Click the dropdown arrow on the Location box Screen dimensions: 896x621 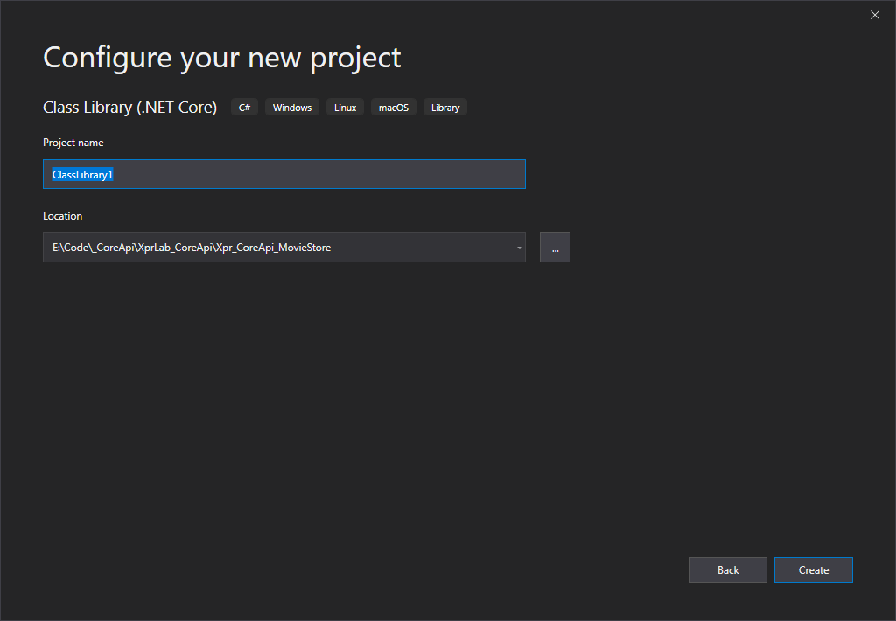(x=519, y=247)
